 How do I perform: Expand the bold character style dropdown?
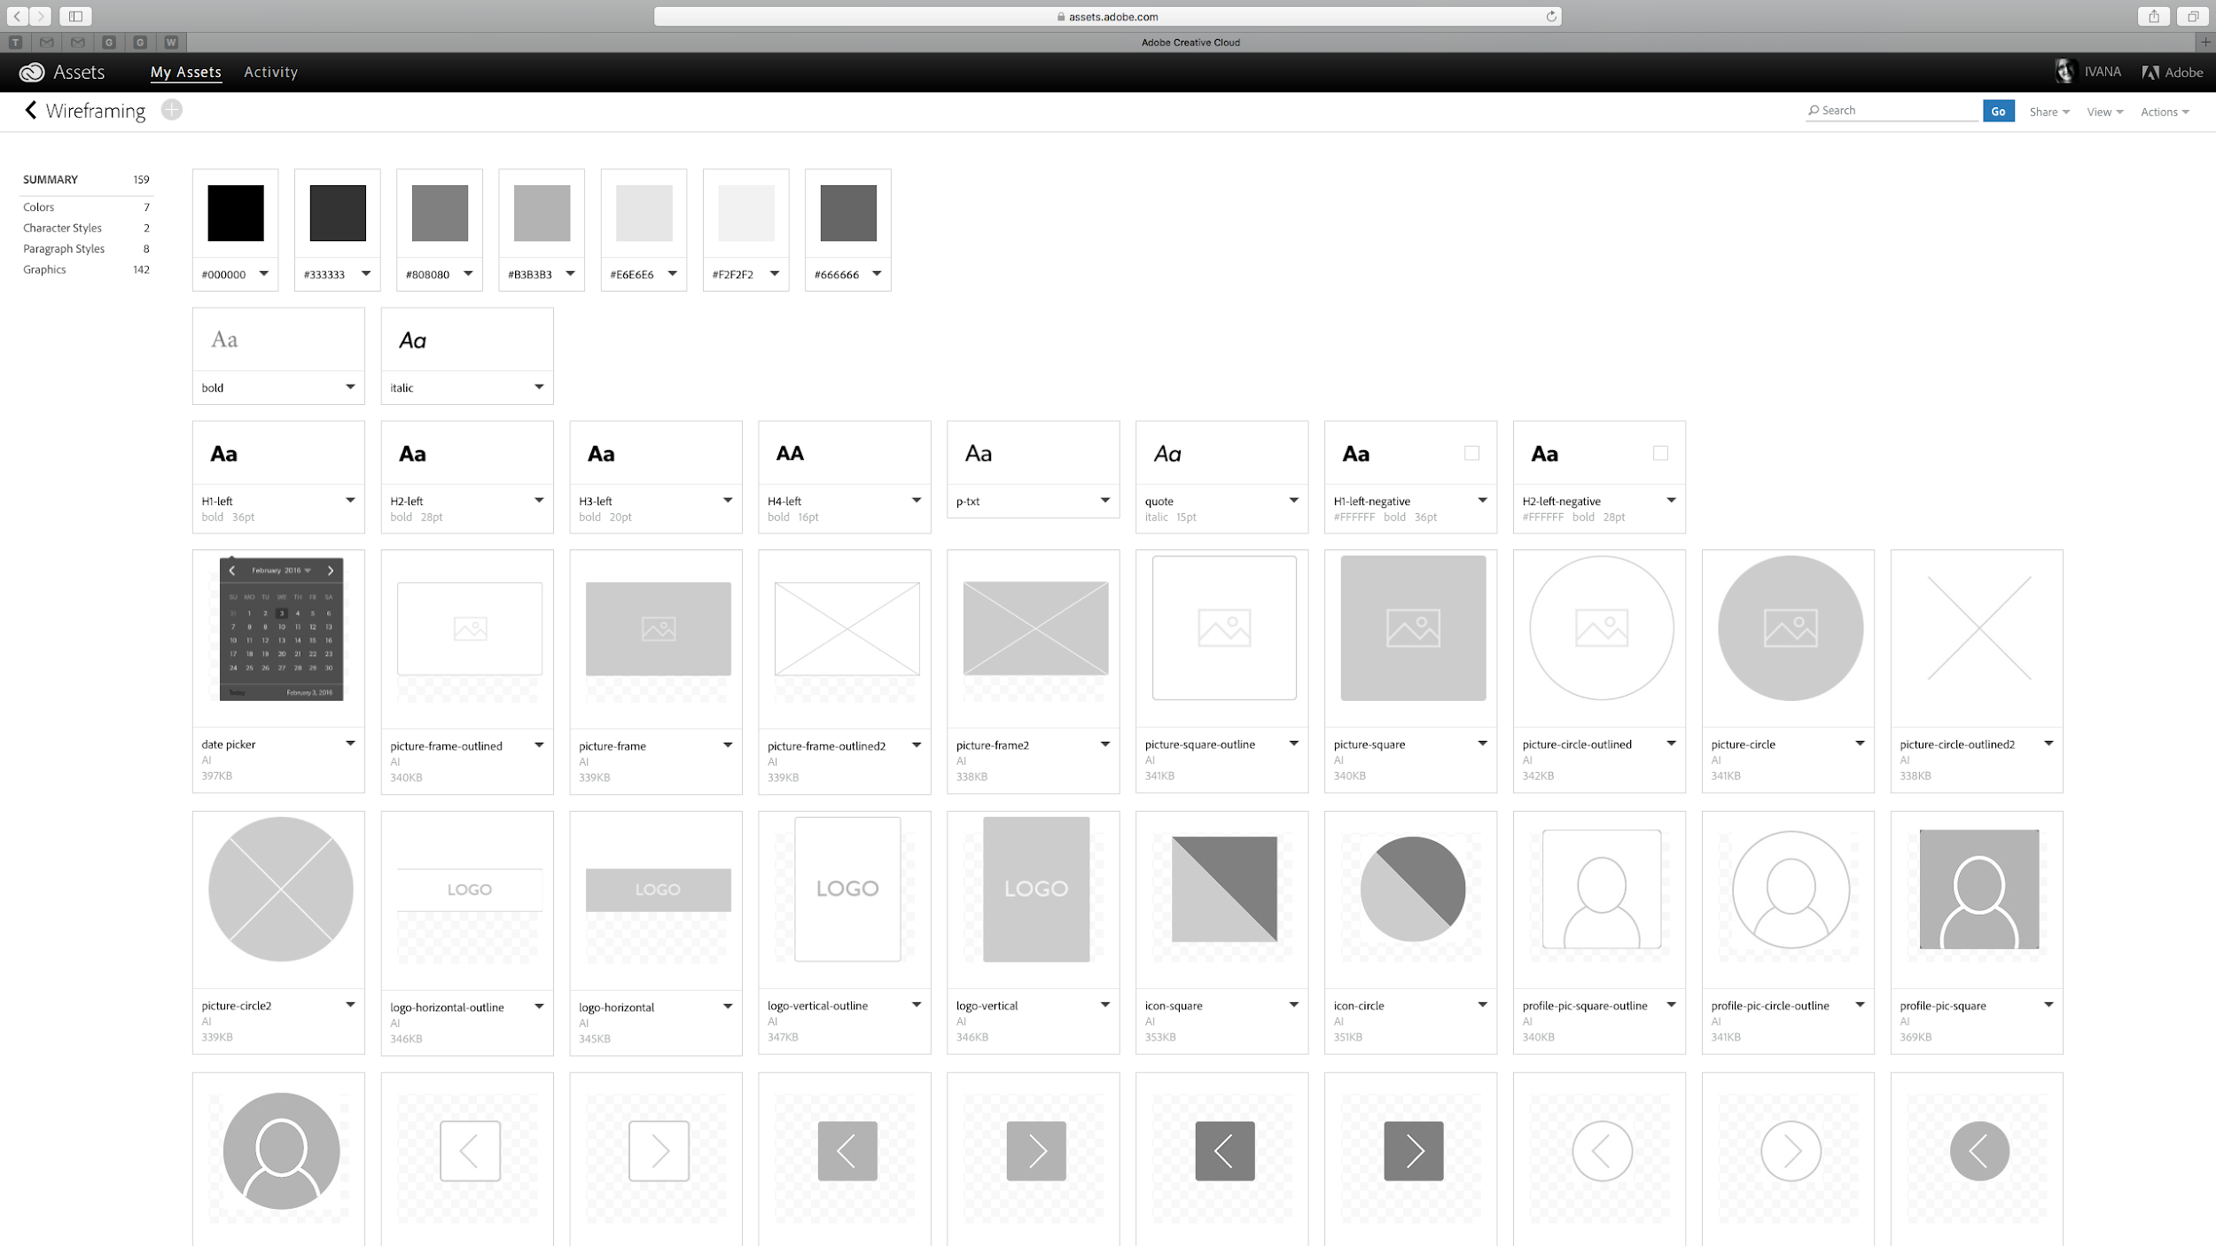[x=350, y=386]
